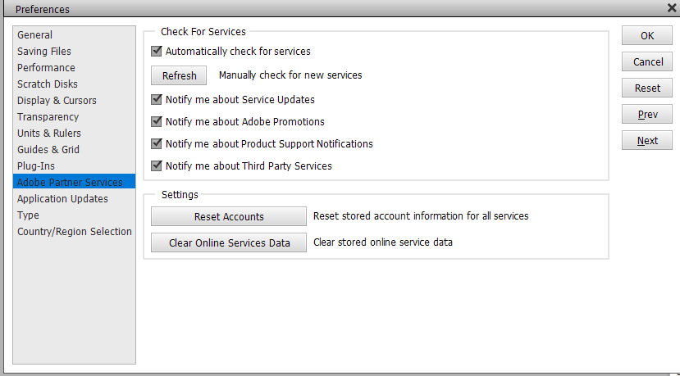Viewport: 680px width, 376px height.
Task: Close the Preferences dialog with X
Action: (672, 8)
